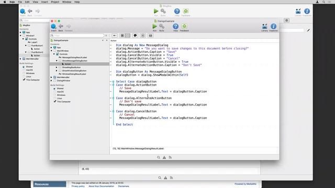Click warning triangle at MsgBox window bottom
335x188 pixels.
click(165, 178)
